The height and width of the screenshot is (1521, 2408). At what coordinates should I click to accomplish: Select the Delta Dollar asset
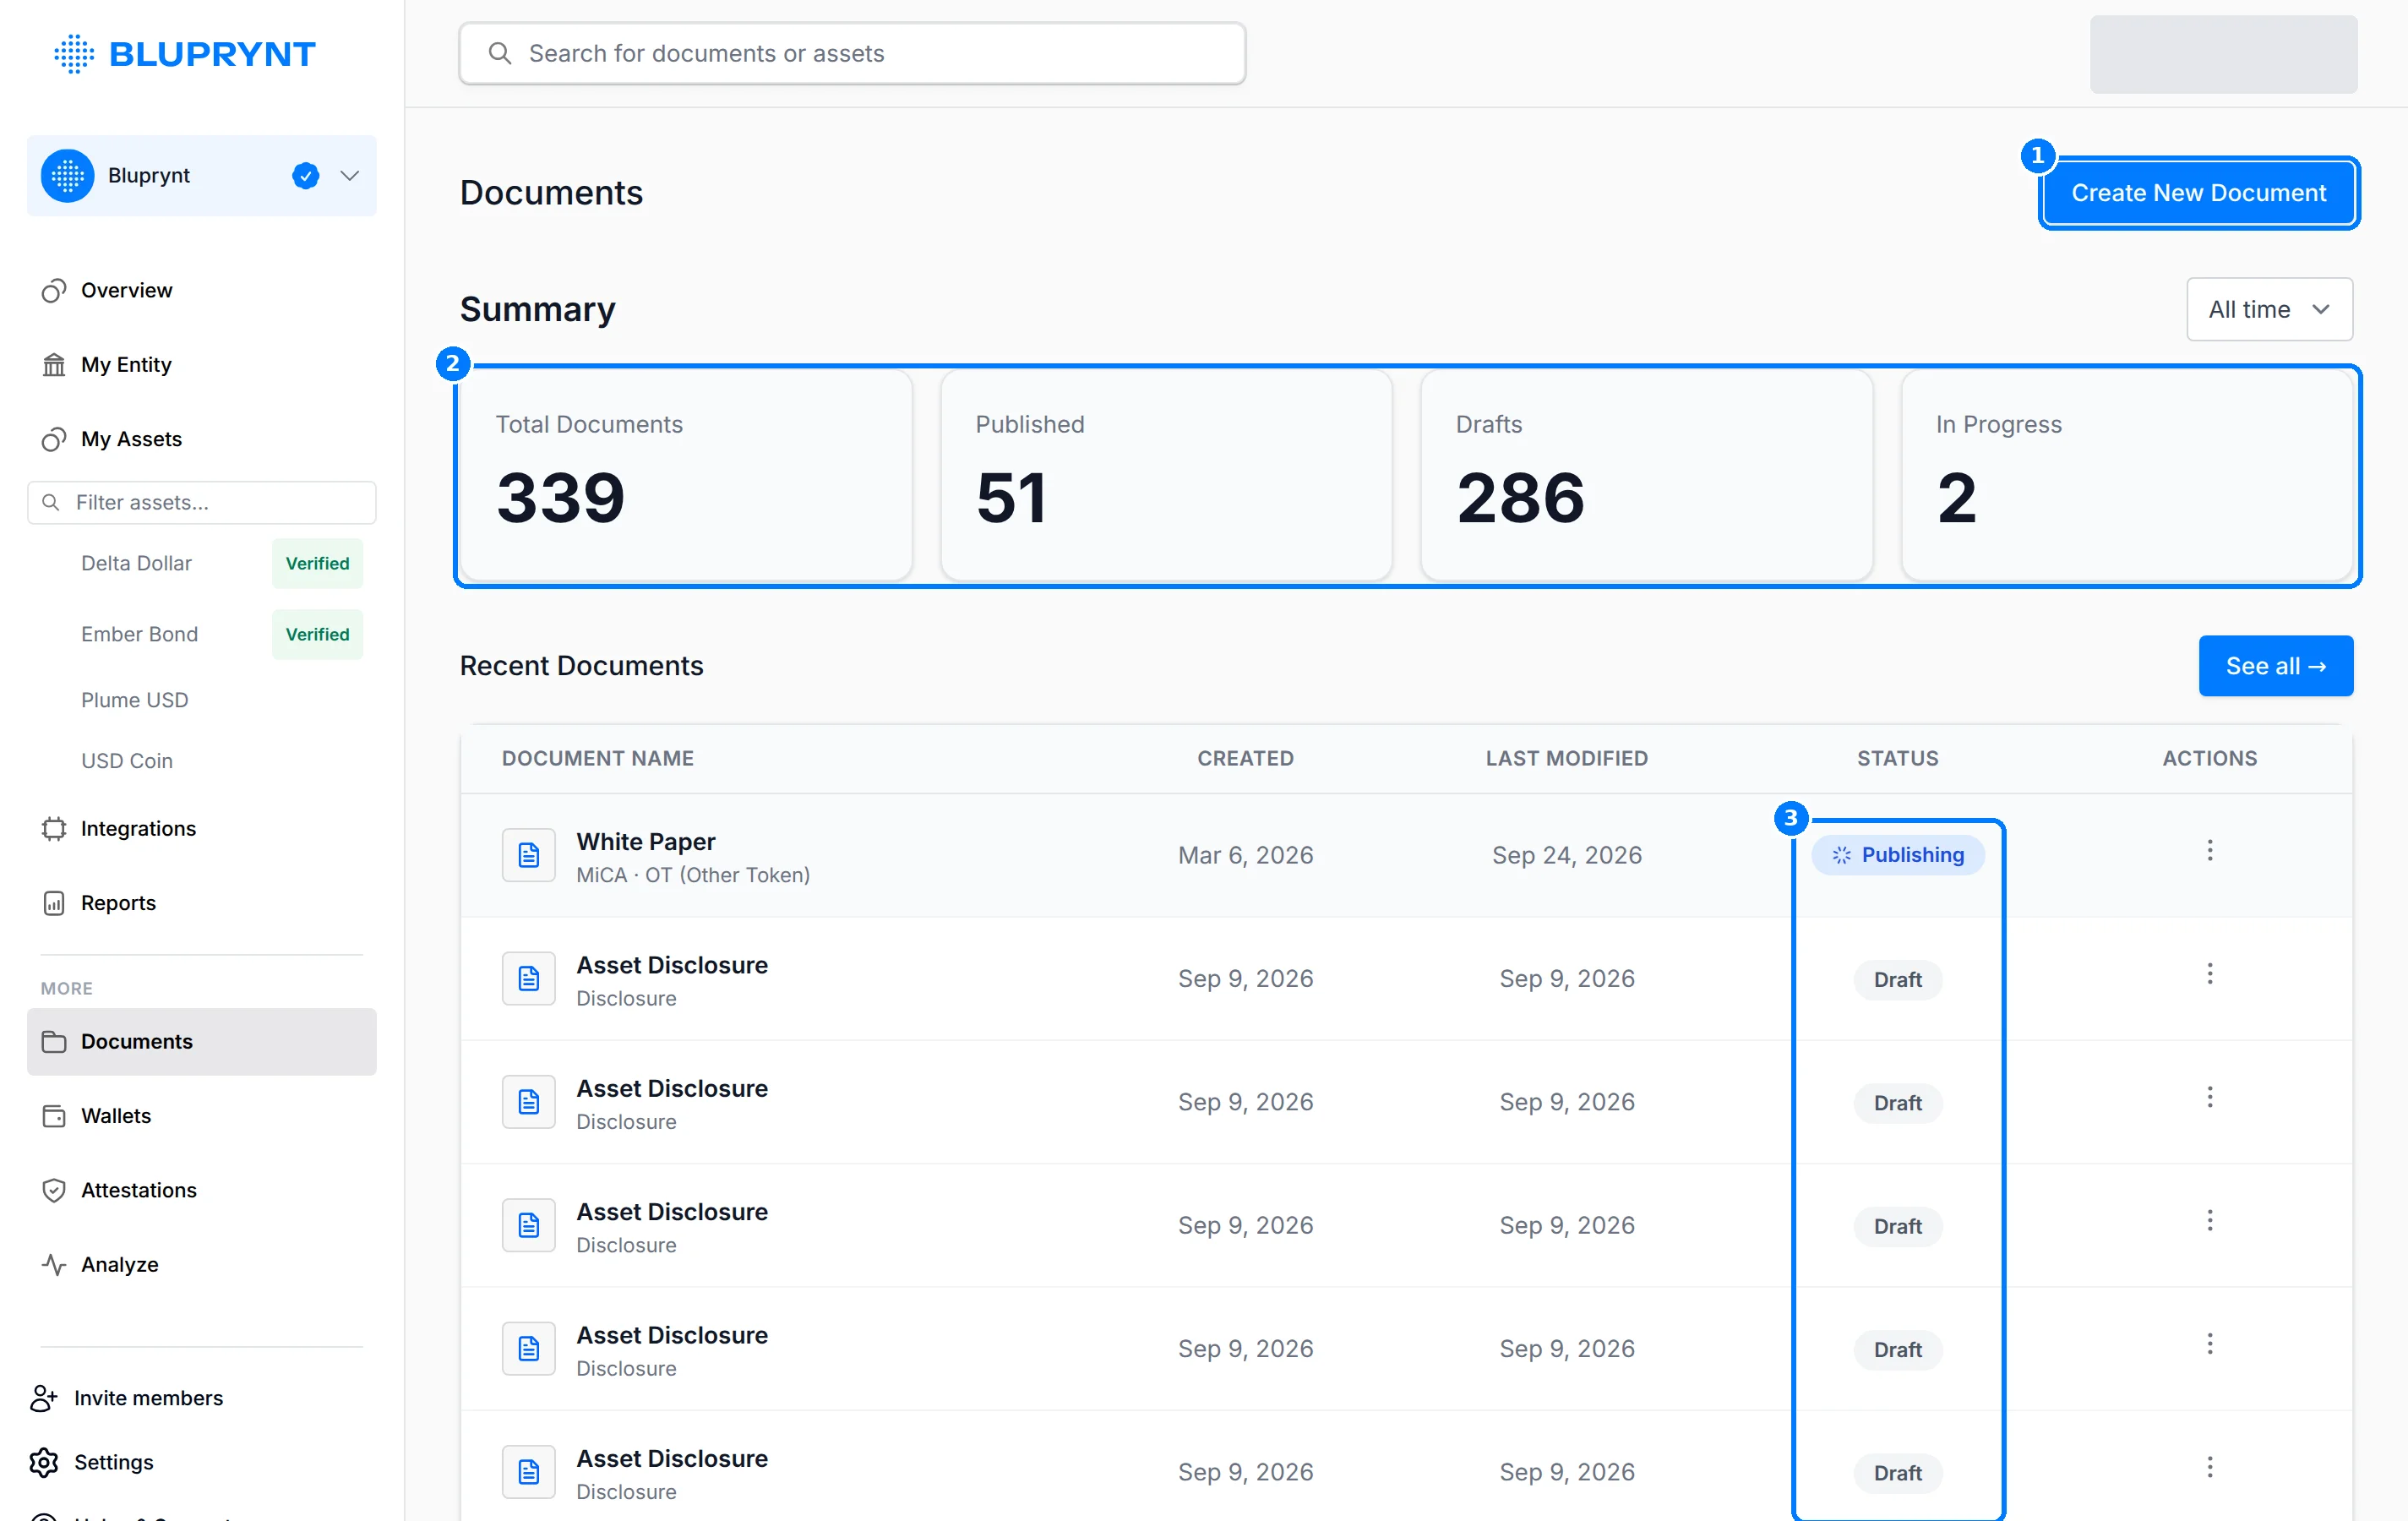click(136, 563)
